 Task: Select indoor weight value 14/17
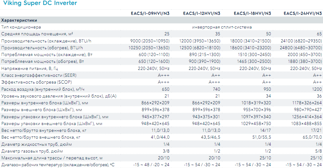266,131
